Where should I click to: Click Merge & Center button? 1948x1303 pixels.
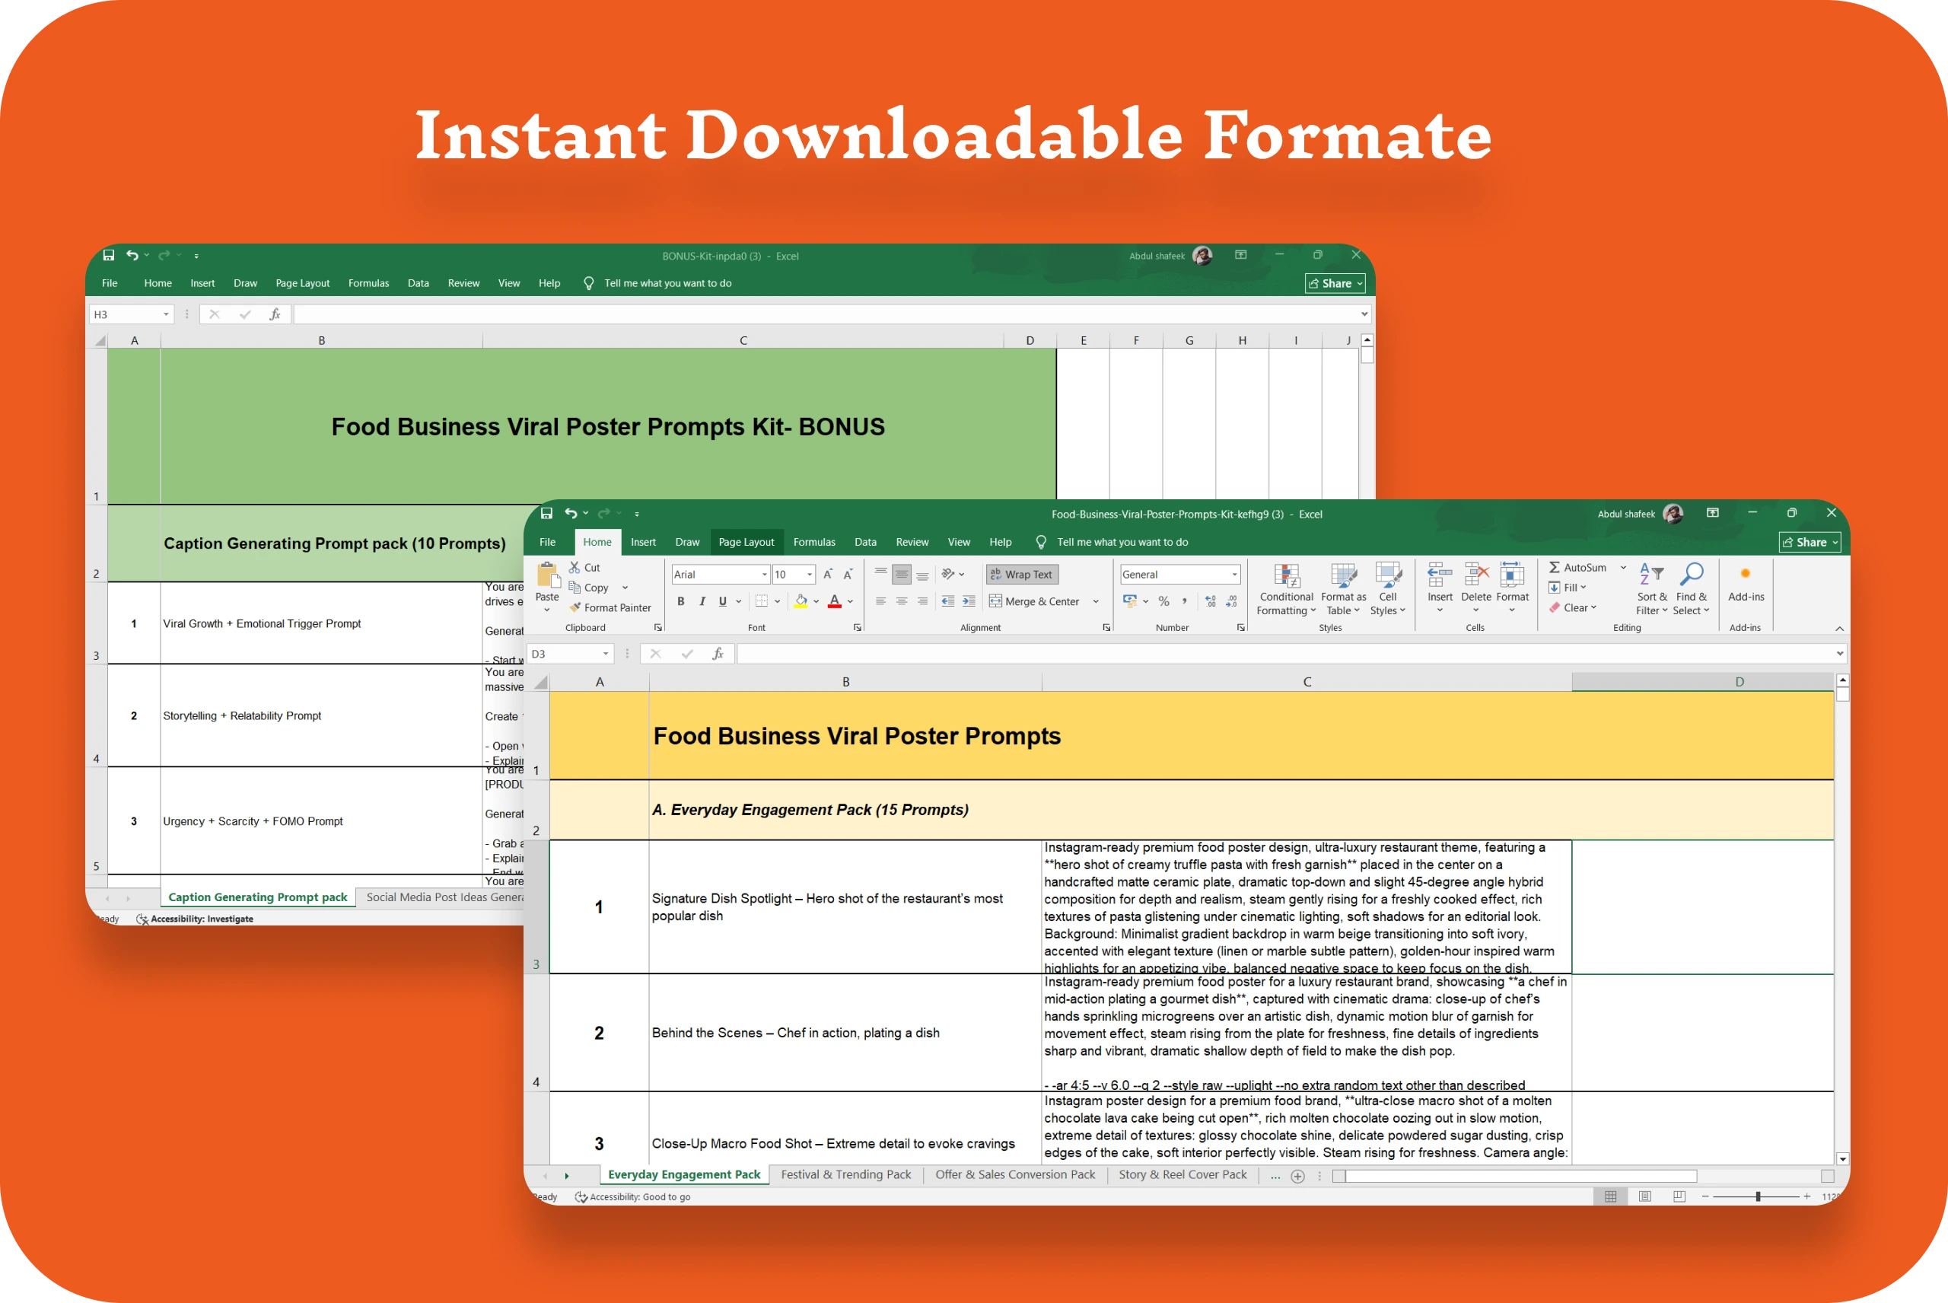[x=1034, y=601]
